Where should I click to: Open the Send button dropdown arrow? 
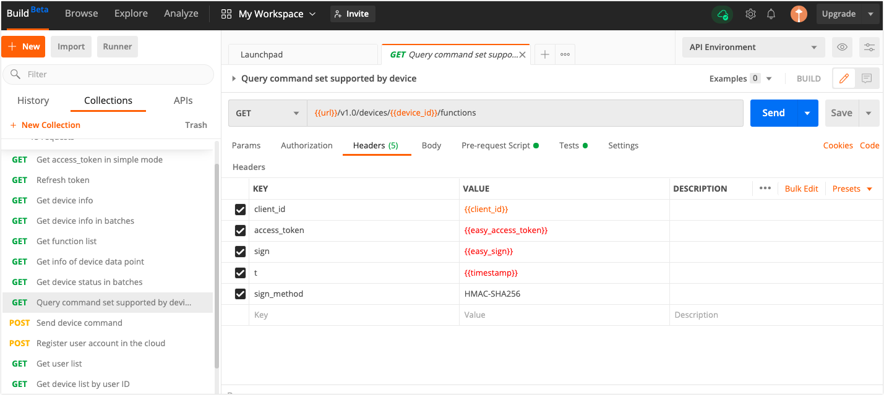(x=807, y=113)
